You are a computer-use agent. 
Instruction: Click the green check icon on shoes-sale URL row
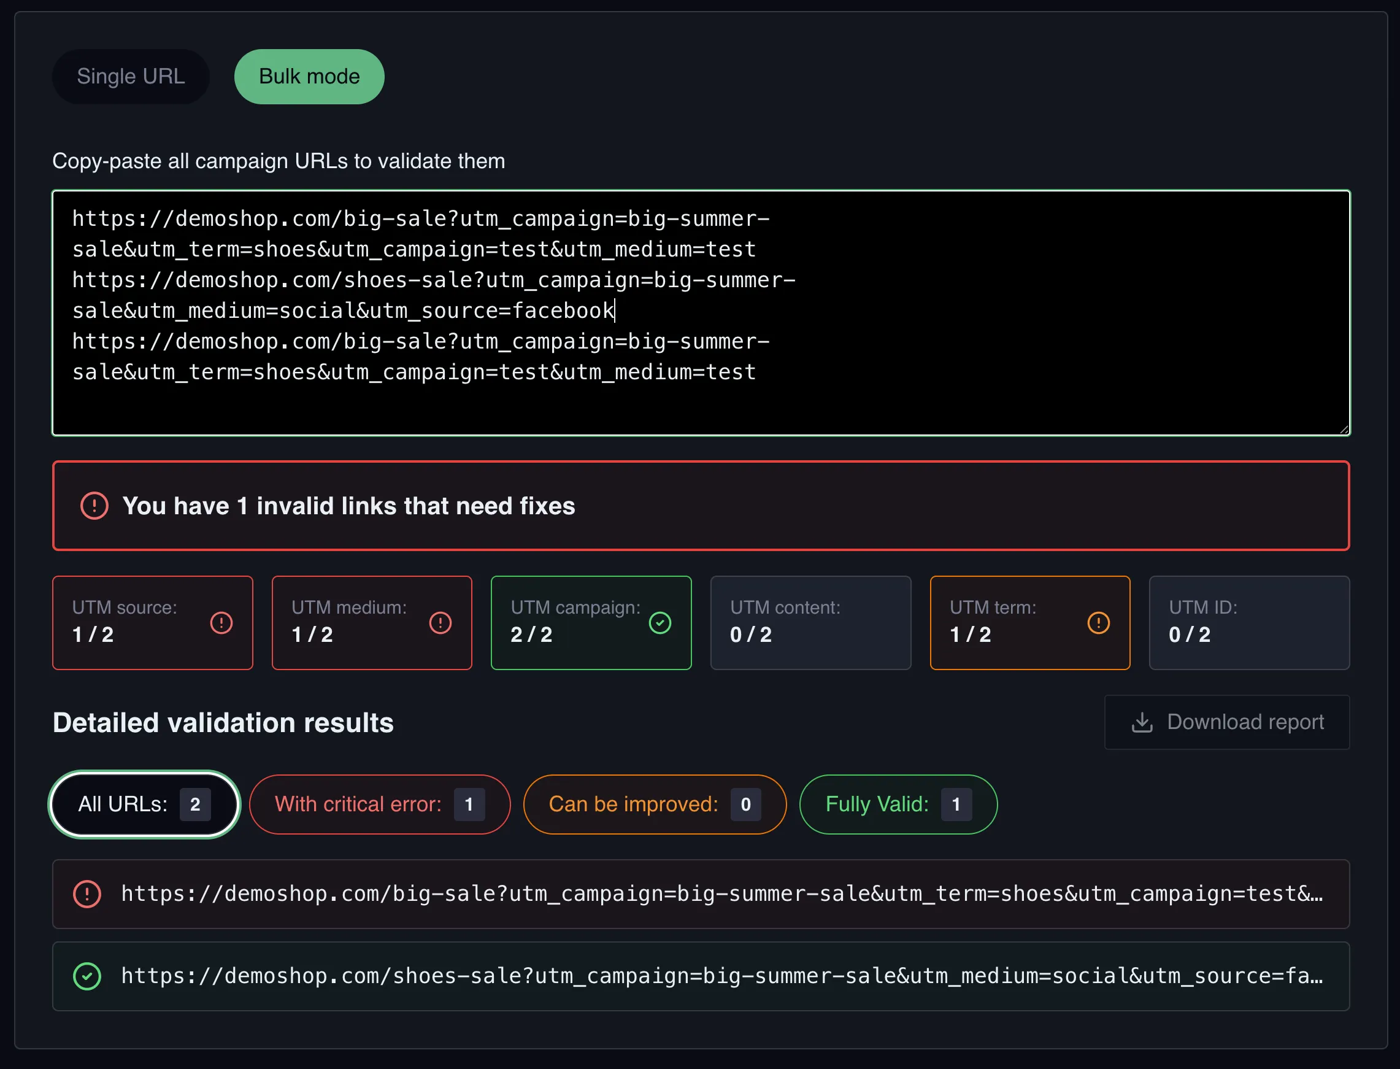(87, 976)
